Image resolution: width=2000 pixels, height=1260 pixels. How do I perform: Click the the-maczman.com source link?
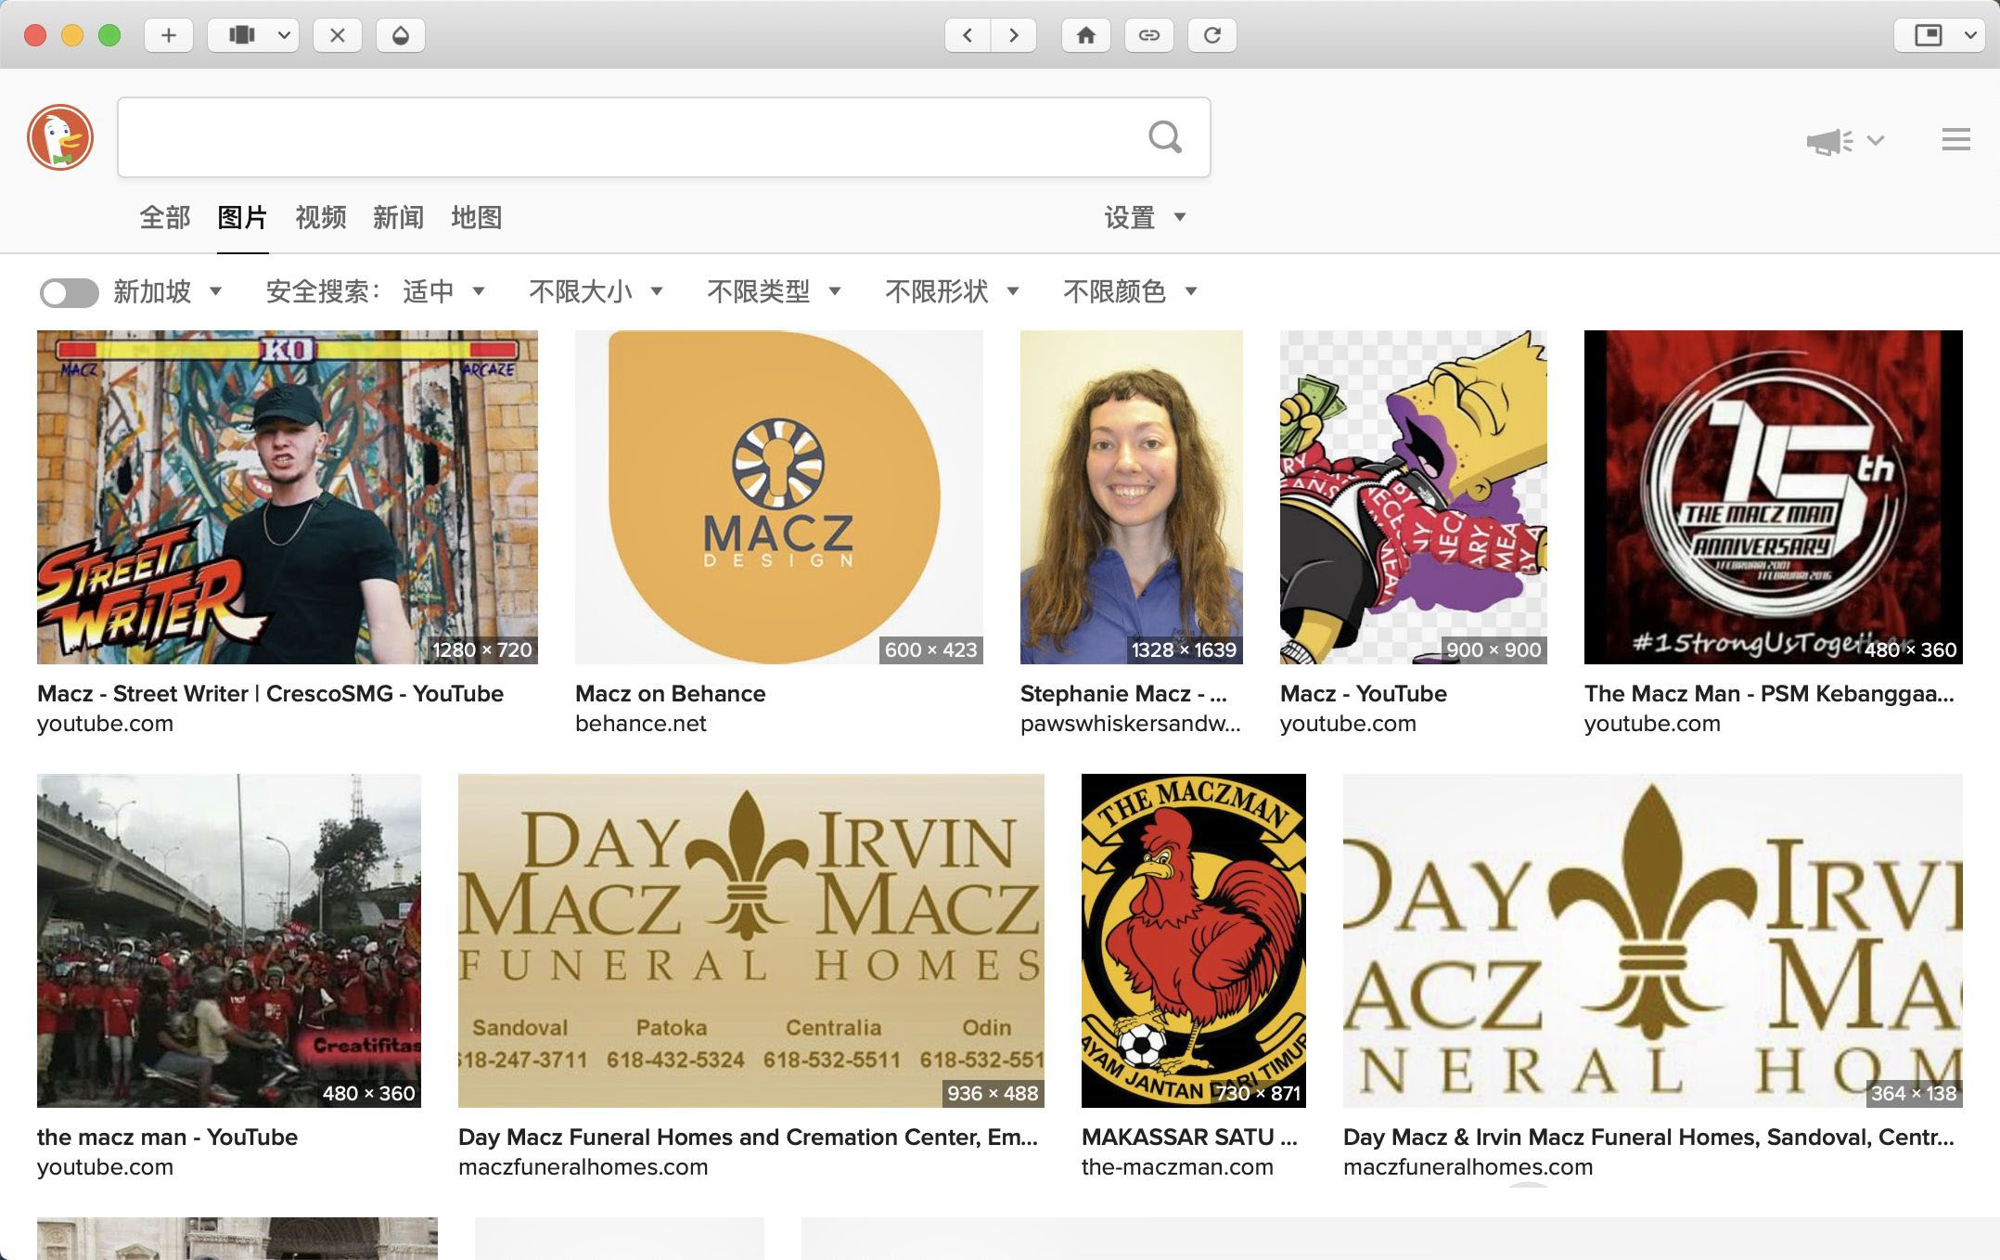pos(1177,1167)
